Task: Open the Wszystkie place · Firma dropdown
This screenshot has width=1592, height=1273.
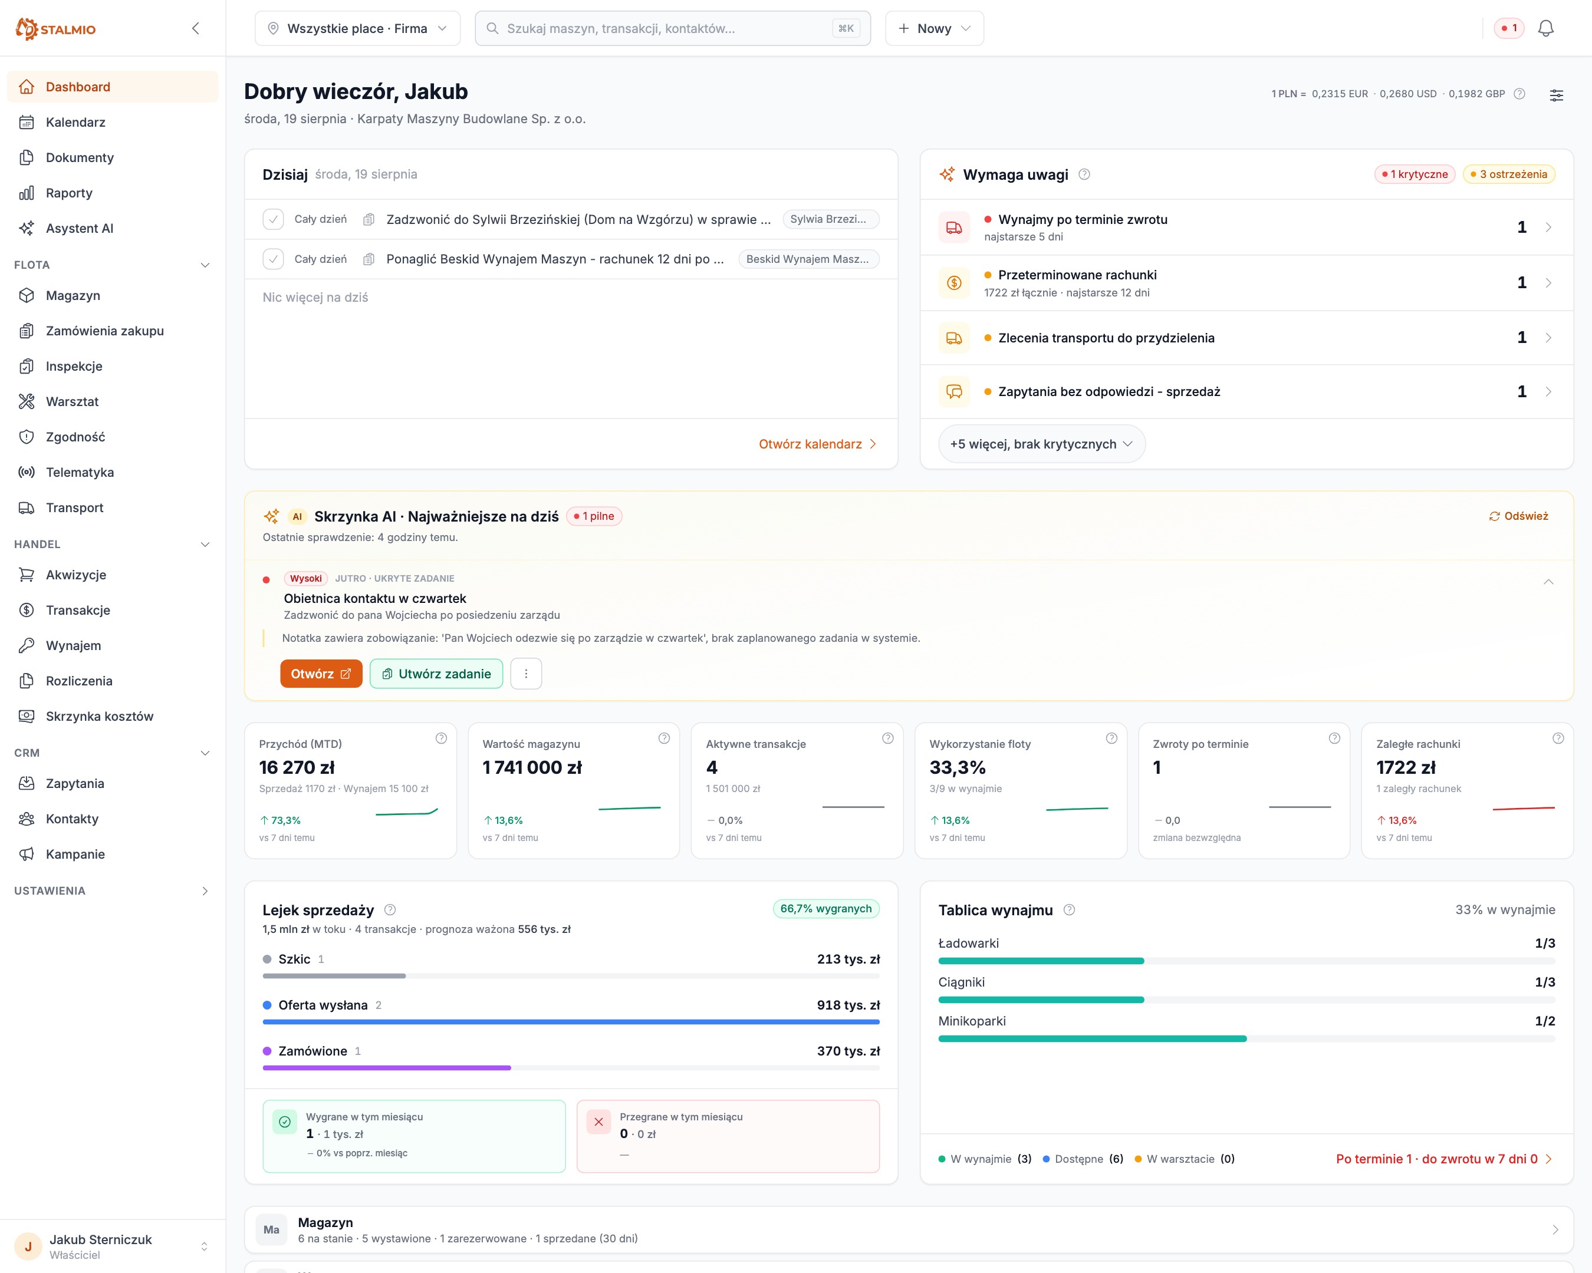Action: point(357,28)
